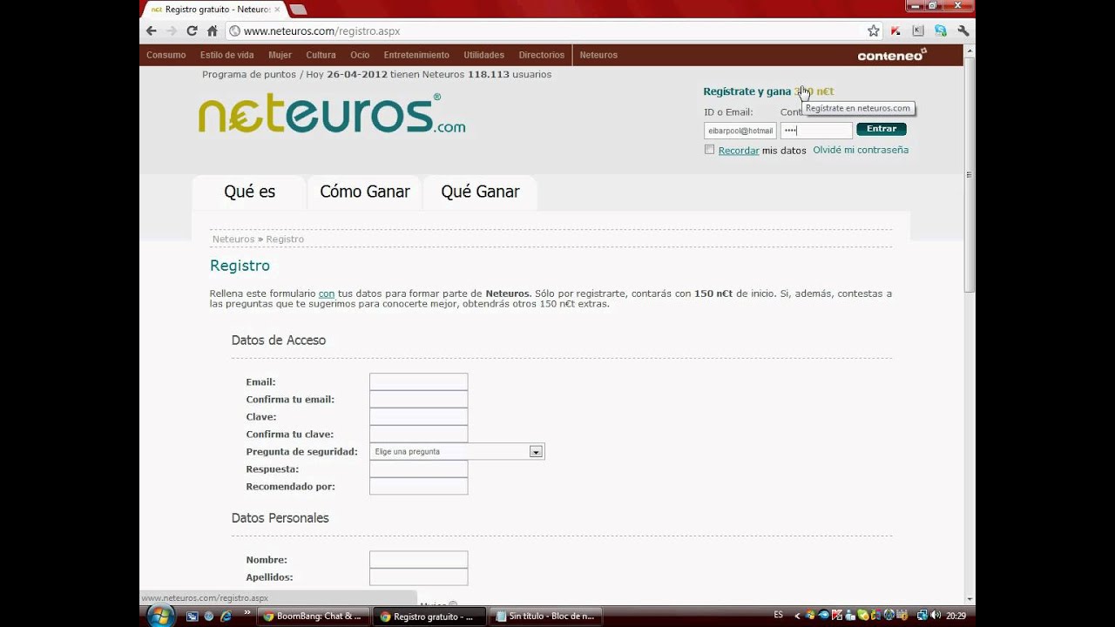Click the page vertical scrollbar thumb

(970, 174)
